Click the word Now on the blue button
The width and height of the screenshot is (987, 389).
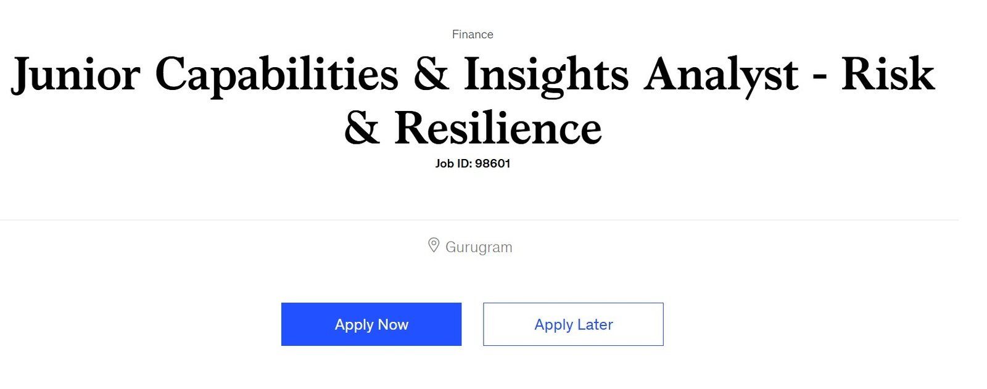point(393,324)
